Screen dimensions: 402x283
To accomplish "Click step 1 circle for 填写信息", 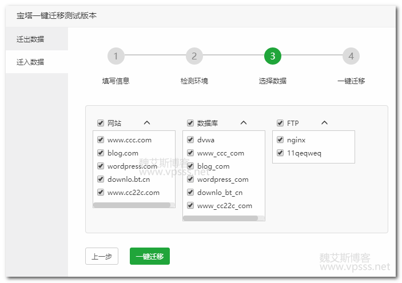I will 116,56.
